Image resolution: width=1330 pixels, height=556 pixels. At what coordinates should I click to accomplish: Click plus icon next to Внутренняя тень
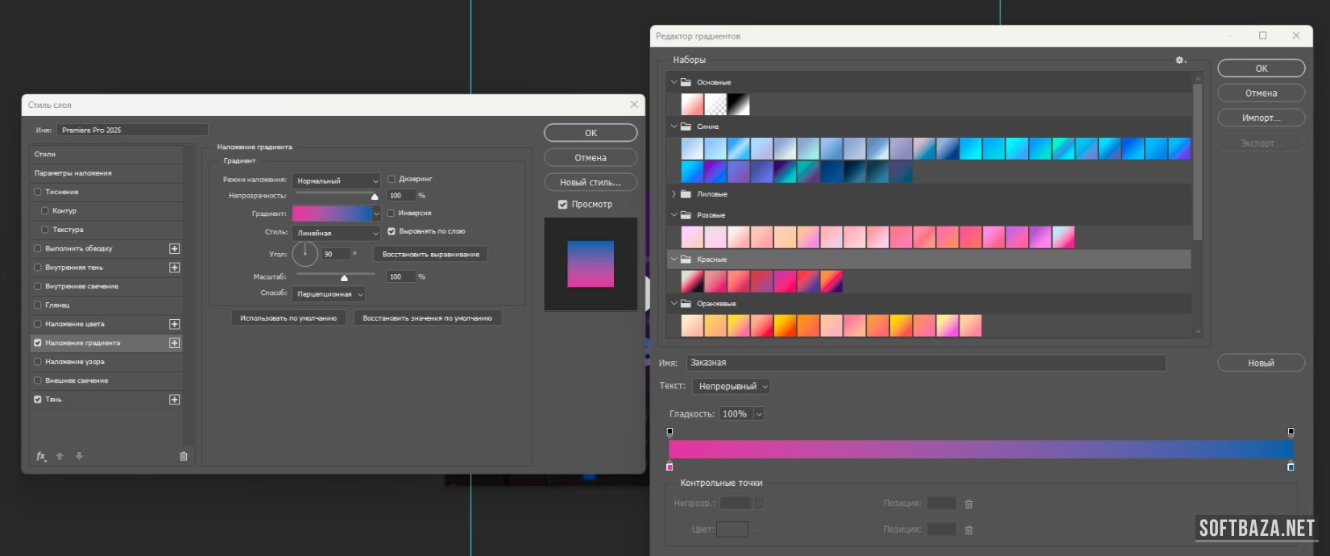174,268
